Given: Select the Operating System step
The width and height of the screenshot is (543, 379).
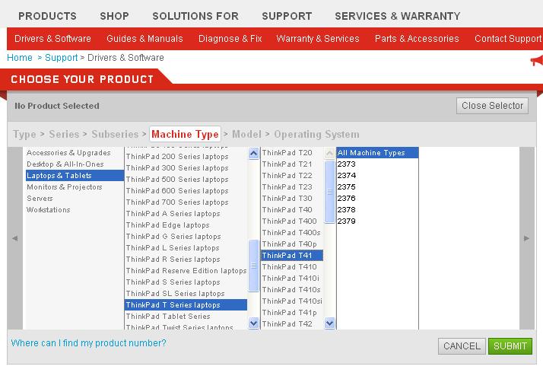Looking at the screenshot, I should coord(316,134).
